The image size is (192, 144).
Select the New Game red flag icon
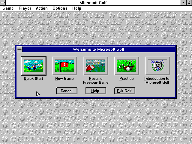click(64, 66)
